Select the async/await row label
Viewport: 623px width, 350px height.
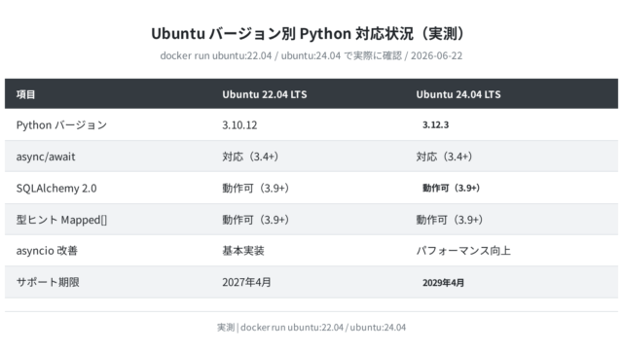pyautogui.click(x=46, y=157)
